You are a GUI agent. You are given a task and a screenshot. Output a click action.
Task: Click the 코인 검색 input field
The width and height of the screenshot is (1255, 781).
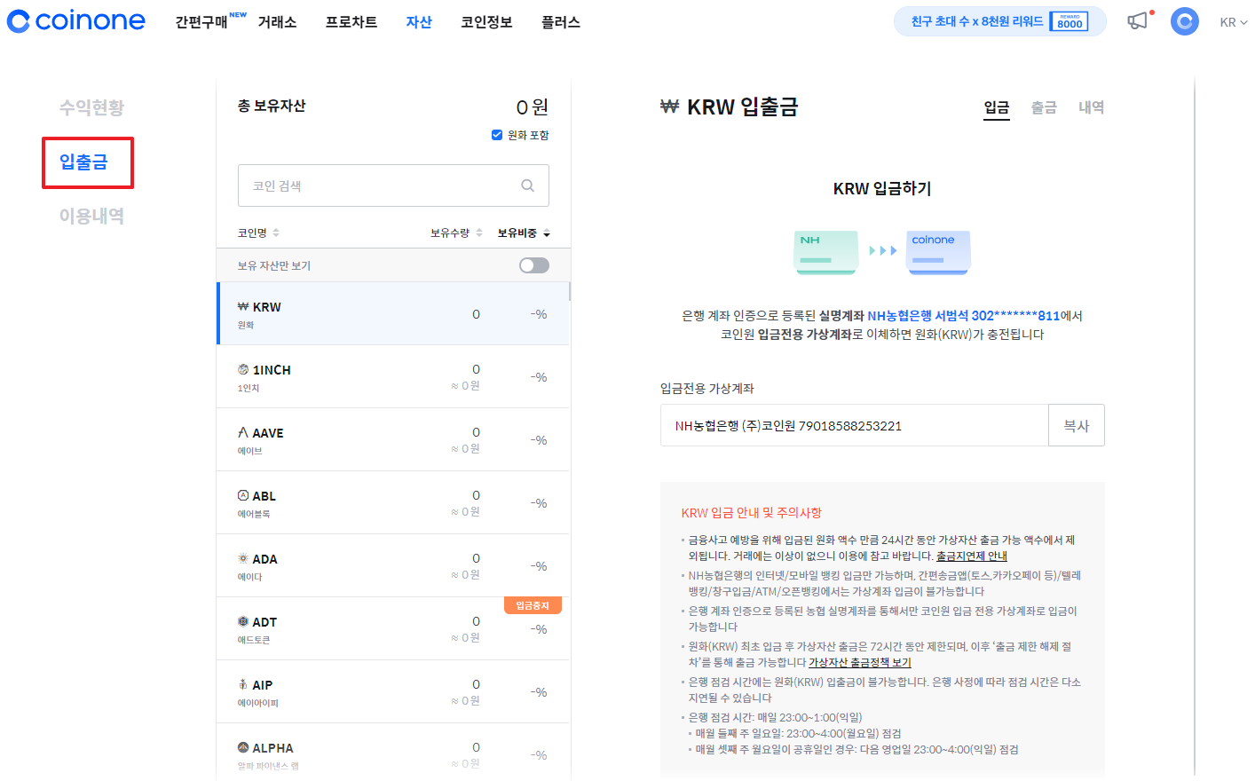pyautogui.click(x=393, y=185)
